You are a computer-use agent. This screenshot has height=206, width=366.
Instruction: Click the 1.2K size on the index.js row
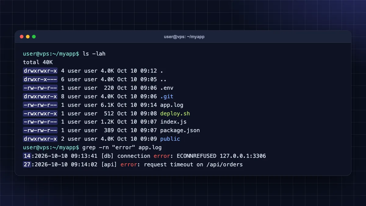tap(107, 122)
